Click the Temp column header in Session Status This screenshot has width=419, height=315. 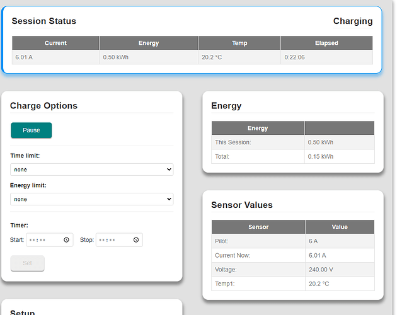[239, 43]
